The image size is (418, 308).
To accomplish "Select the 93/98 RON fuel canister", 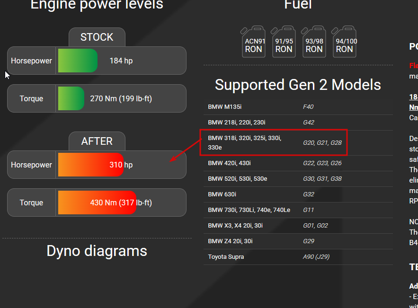I will point(314,42).
